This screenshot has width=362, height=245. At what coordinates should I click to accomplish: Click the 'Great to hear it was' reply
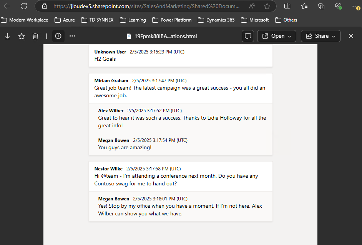tap(182, 122)
